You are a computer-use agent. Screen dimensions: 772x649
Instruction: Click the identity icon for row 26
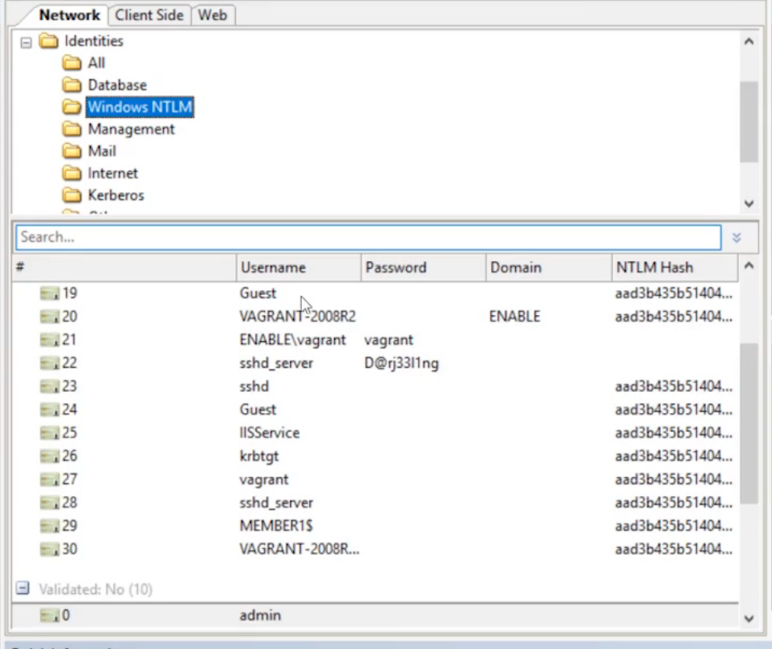coord(50,457)
